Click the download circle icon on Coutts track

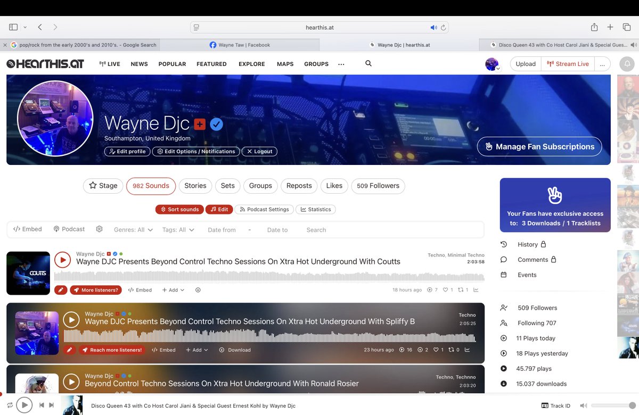click(198, 290)
